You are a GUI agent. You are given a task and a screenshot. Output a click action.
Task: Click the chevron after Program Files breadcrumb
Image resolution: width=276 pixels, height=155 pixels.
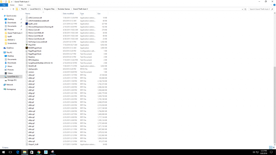56,9
